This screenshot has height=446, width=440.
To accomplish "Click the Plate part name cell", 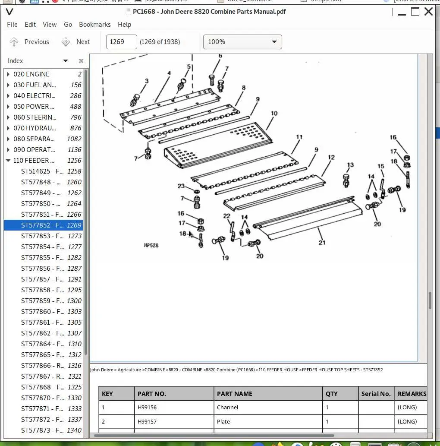I will (x=268, y=422).
